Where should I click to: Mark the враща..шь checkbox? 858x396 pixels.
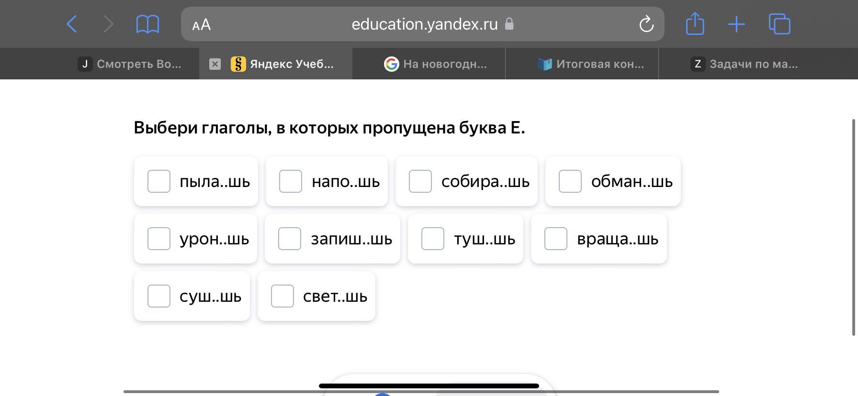pyautogui.click(x=556, y=239)
